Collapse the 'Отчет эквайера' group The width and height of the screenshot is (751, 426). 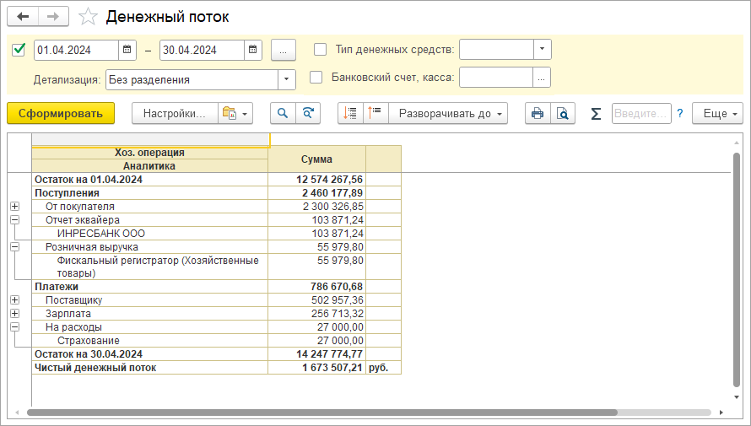(14, 219)
